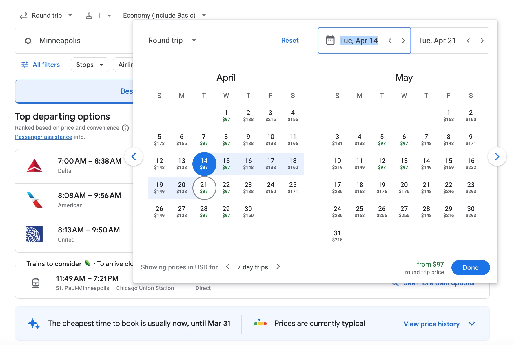The width and height of the screenshot is (514, 345).
Task: Open the Round trip dropdown inside the calendar
Action: click(x=172, y=40)
